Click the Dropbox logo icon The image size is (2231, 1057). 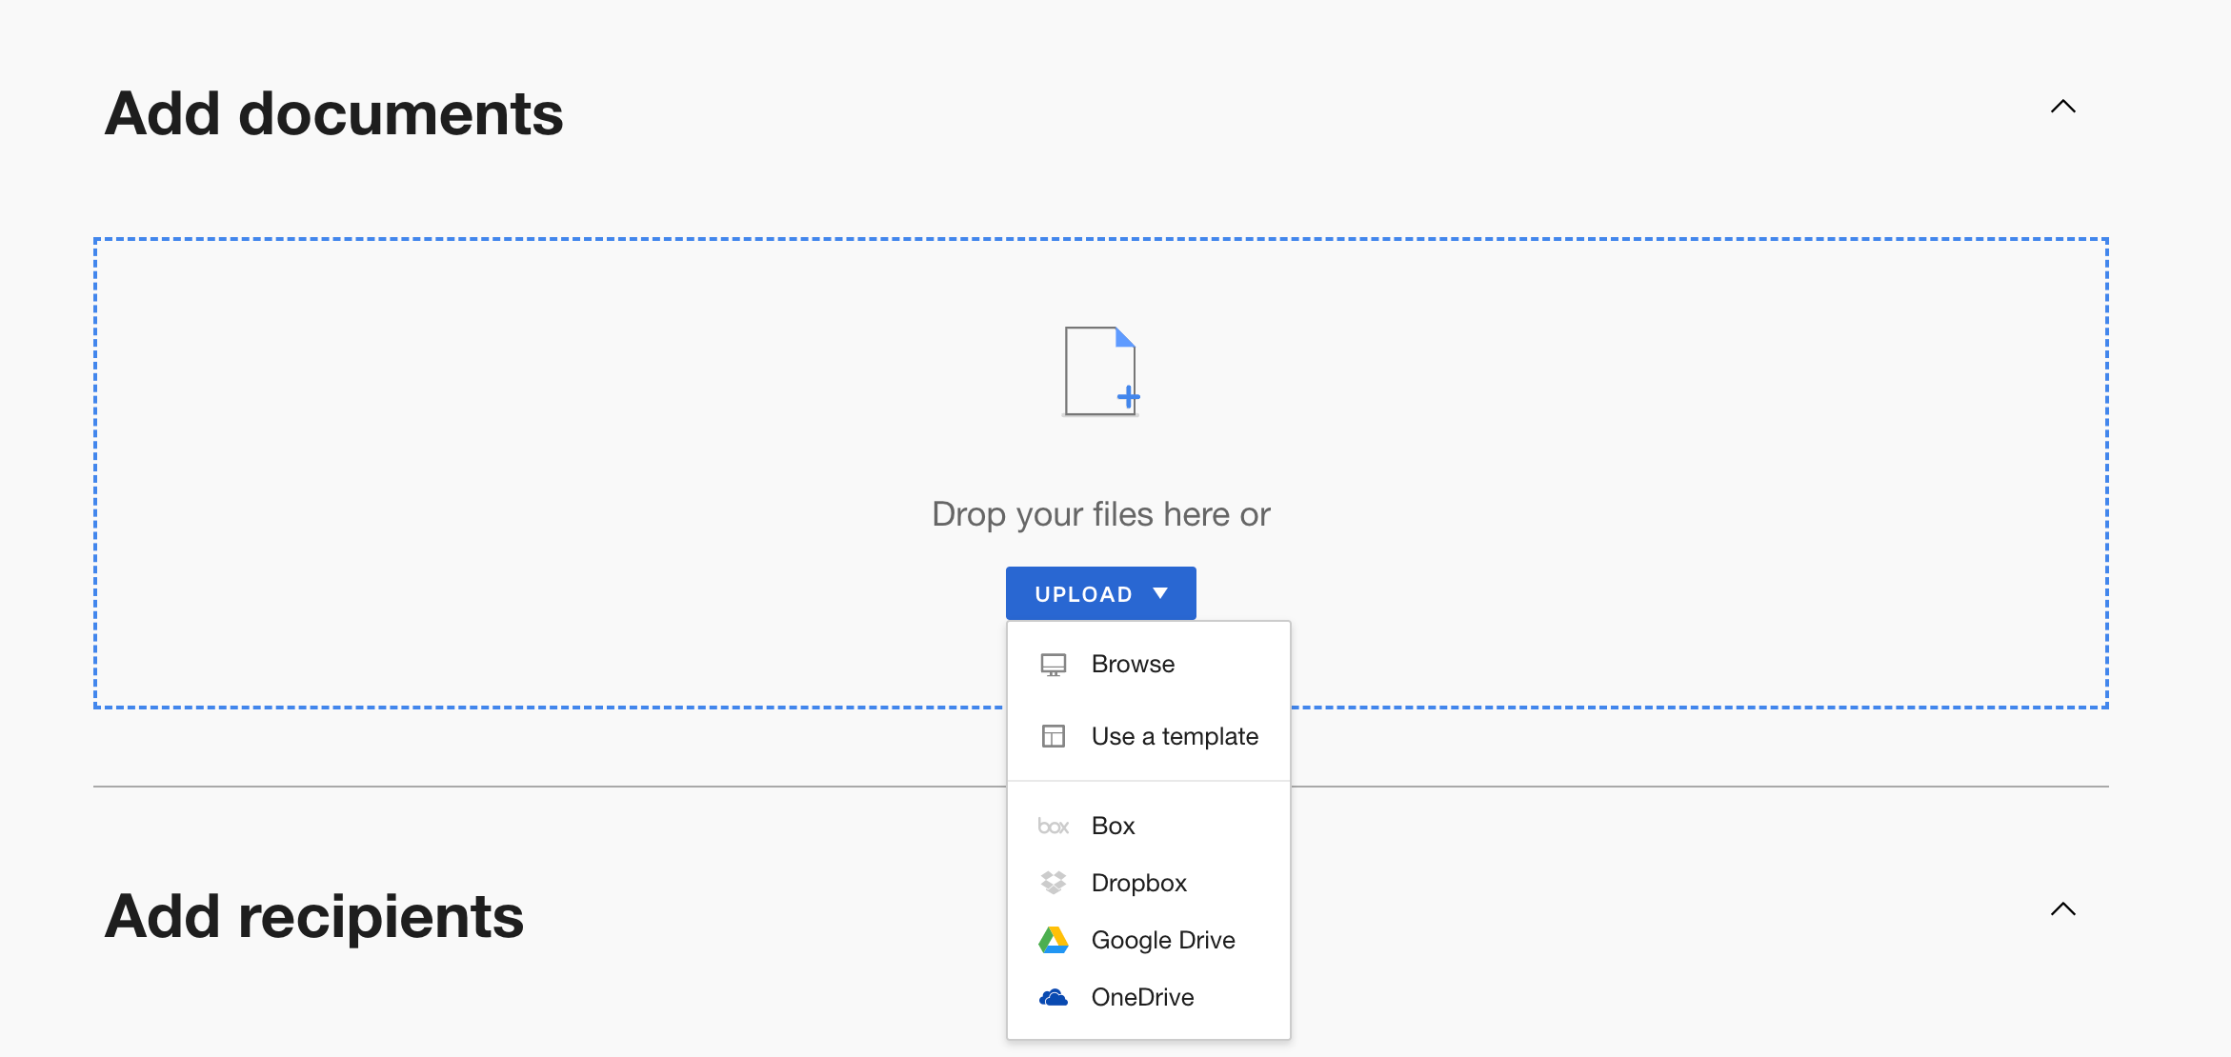[x=1053, y=883]
